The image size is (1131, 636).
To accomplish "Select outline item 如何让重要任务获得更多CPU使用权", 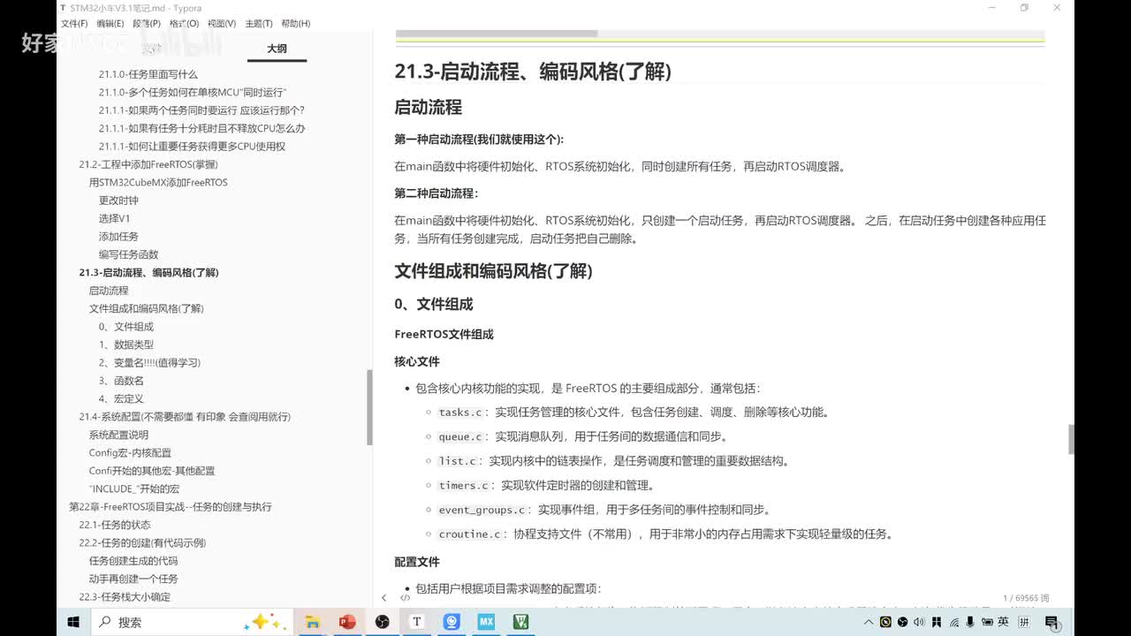I will 192,147.
